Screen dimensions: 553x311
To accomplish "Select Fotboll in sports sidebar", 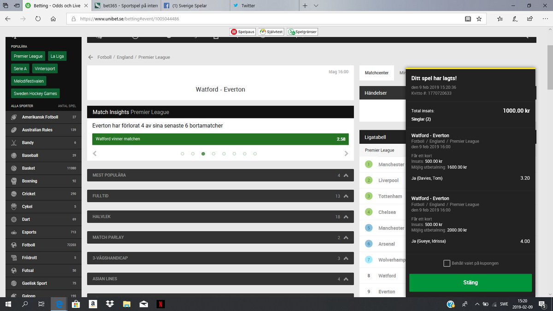I will point(43,245).
